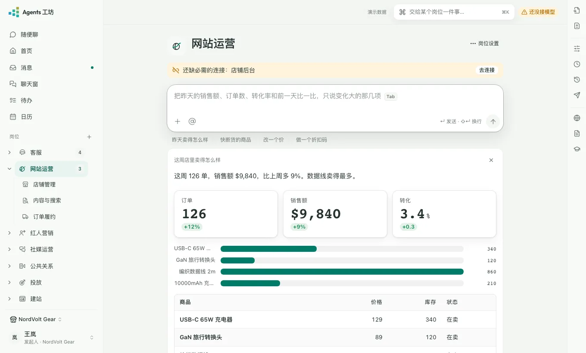Open the history rewind icon in right rail

click(x=577, y=80)
